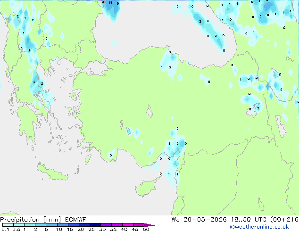The height and width of the screenshot is (231, 299).
Task: Click the 'Precipitation [mm]' title text
Action: click(31, 220)
